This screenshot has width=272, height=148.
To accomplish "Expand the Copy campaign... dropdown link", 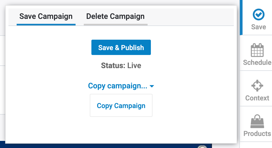I will [x=118, y=86].
